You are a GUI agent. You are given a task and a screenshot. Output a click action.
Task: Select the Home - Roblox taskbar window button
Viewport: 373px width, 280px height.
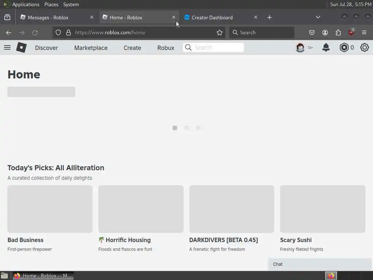(x=43, y=276)
